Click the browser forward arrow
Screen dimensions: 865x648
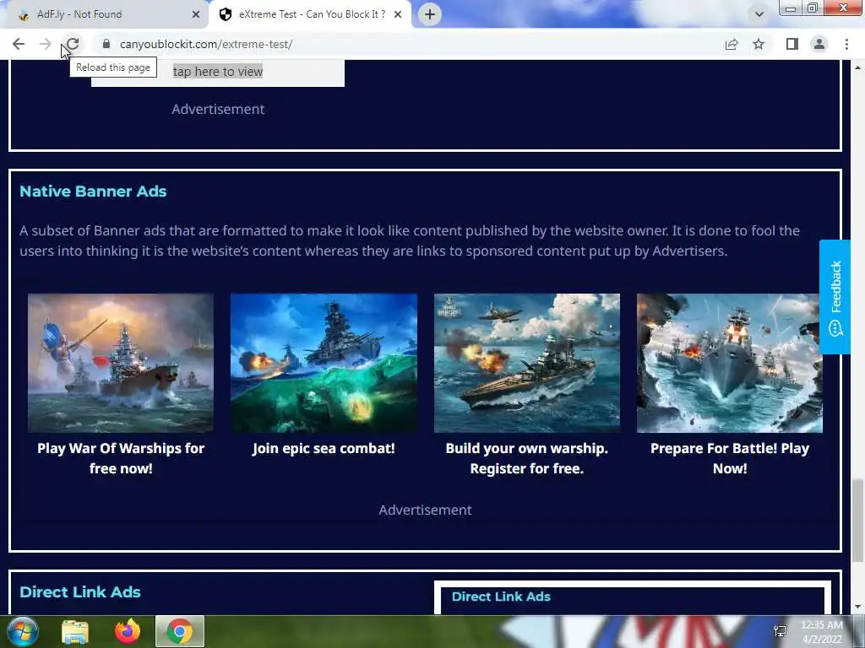[x=46, y=44]
